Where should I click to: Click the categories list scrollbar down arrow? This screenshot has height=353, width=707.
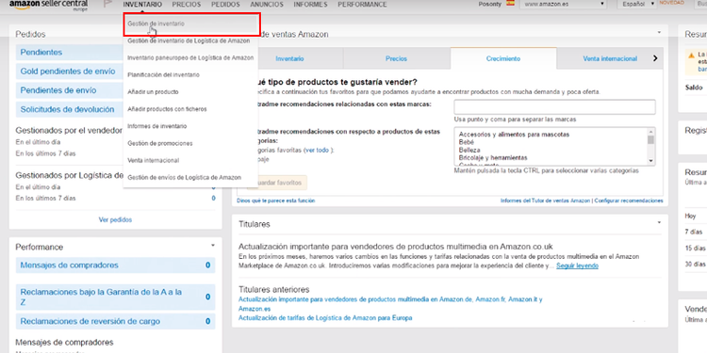click(650, 161)
